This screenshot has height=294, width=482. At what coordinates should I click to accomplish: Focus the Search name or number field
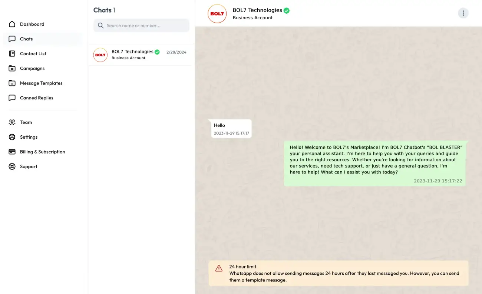coord(145,26)
